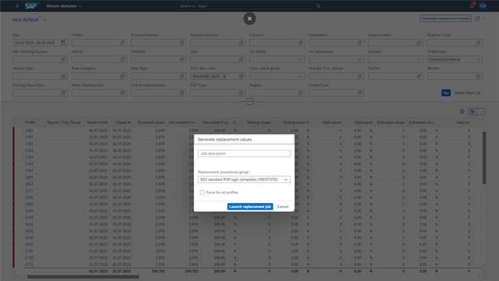Remove the Historical profile token
This screenshot has width=499, height=281.
(x=458, y=59)
